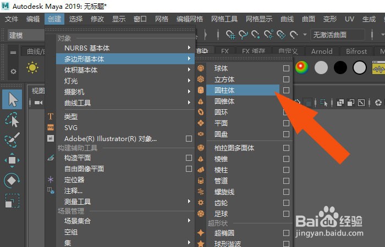The image size is (385, 247).
Task: Expand the 体积基本体 submenu
Action: tap(189, 70)
